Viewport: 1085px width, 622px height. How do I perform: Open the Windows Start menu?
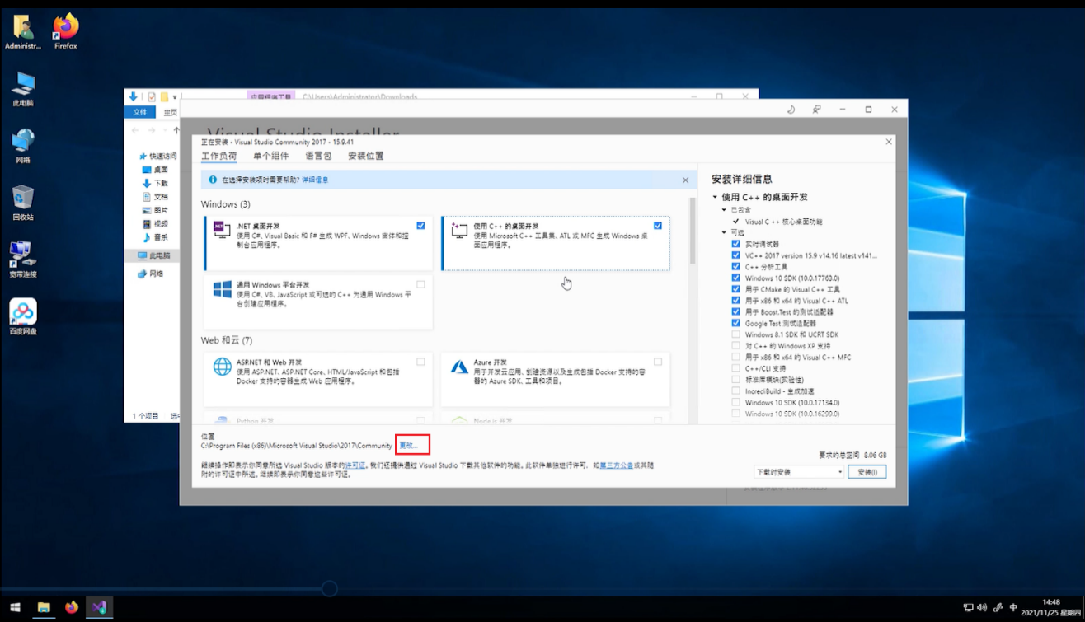(x=15, y=608)
